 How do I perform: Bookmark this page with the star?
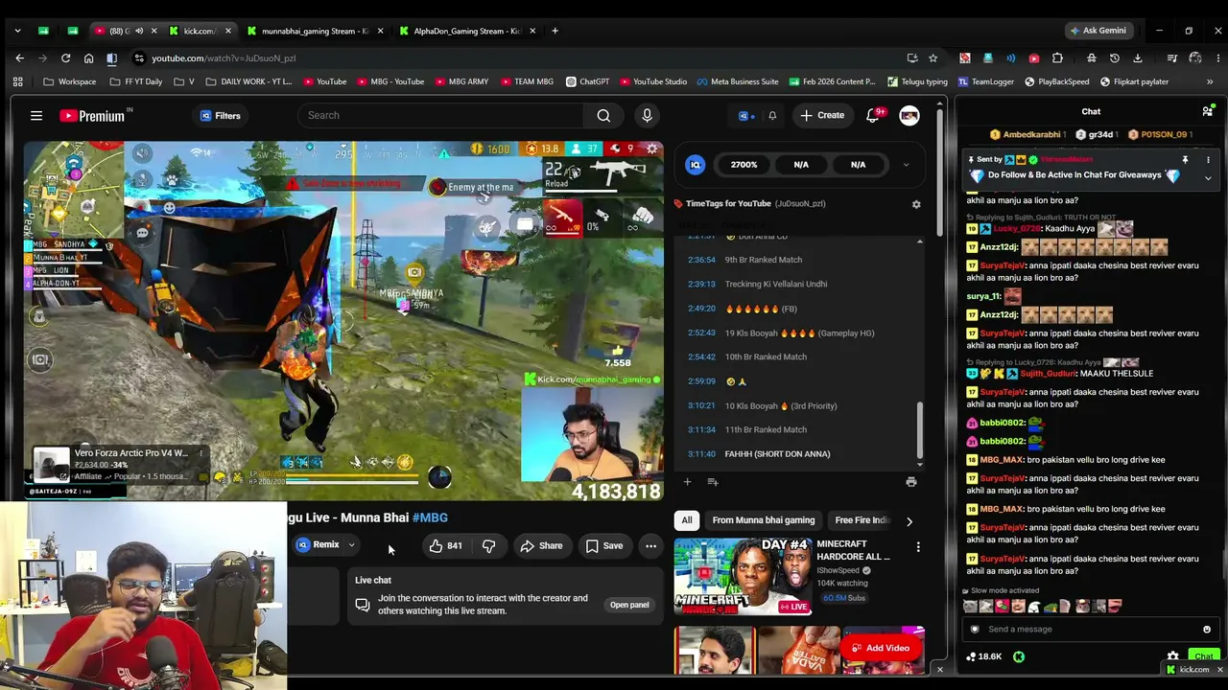(933, 58)
